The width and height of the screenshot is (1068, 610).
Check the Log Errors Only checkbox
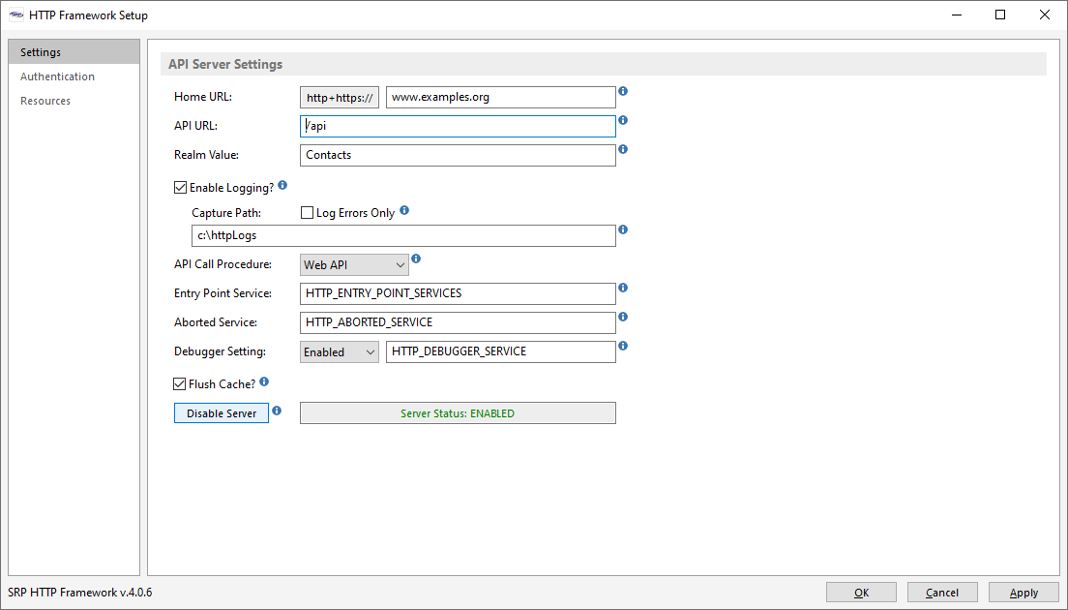pyautogui.click(x=308, y=213)
